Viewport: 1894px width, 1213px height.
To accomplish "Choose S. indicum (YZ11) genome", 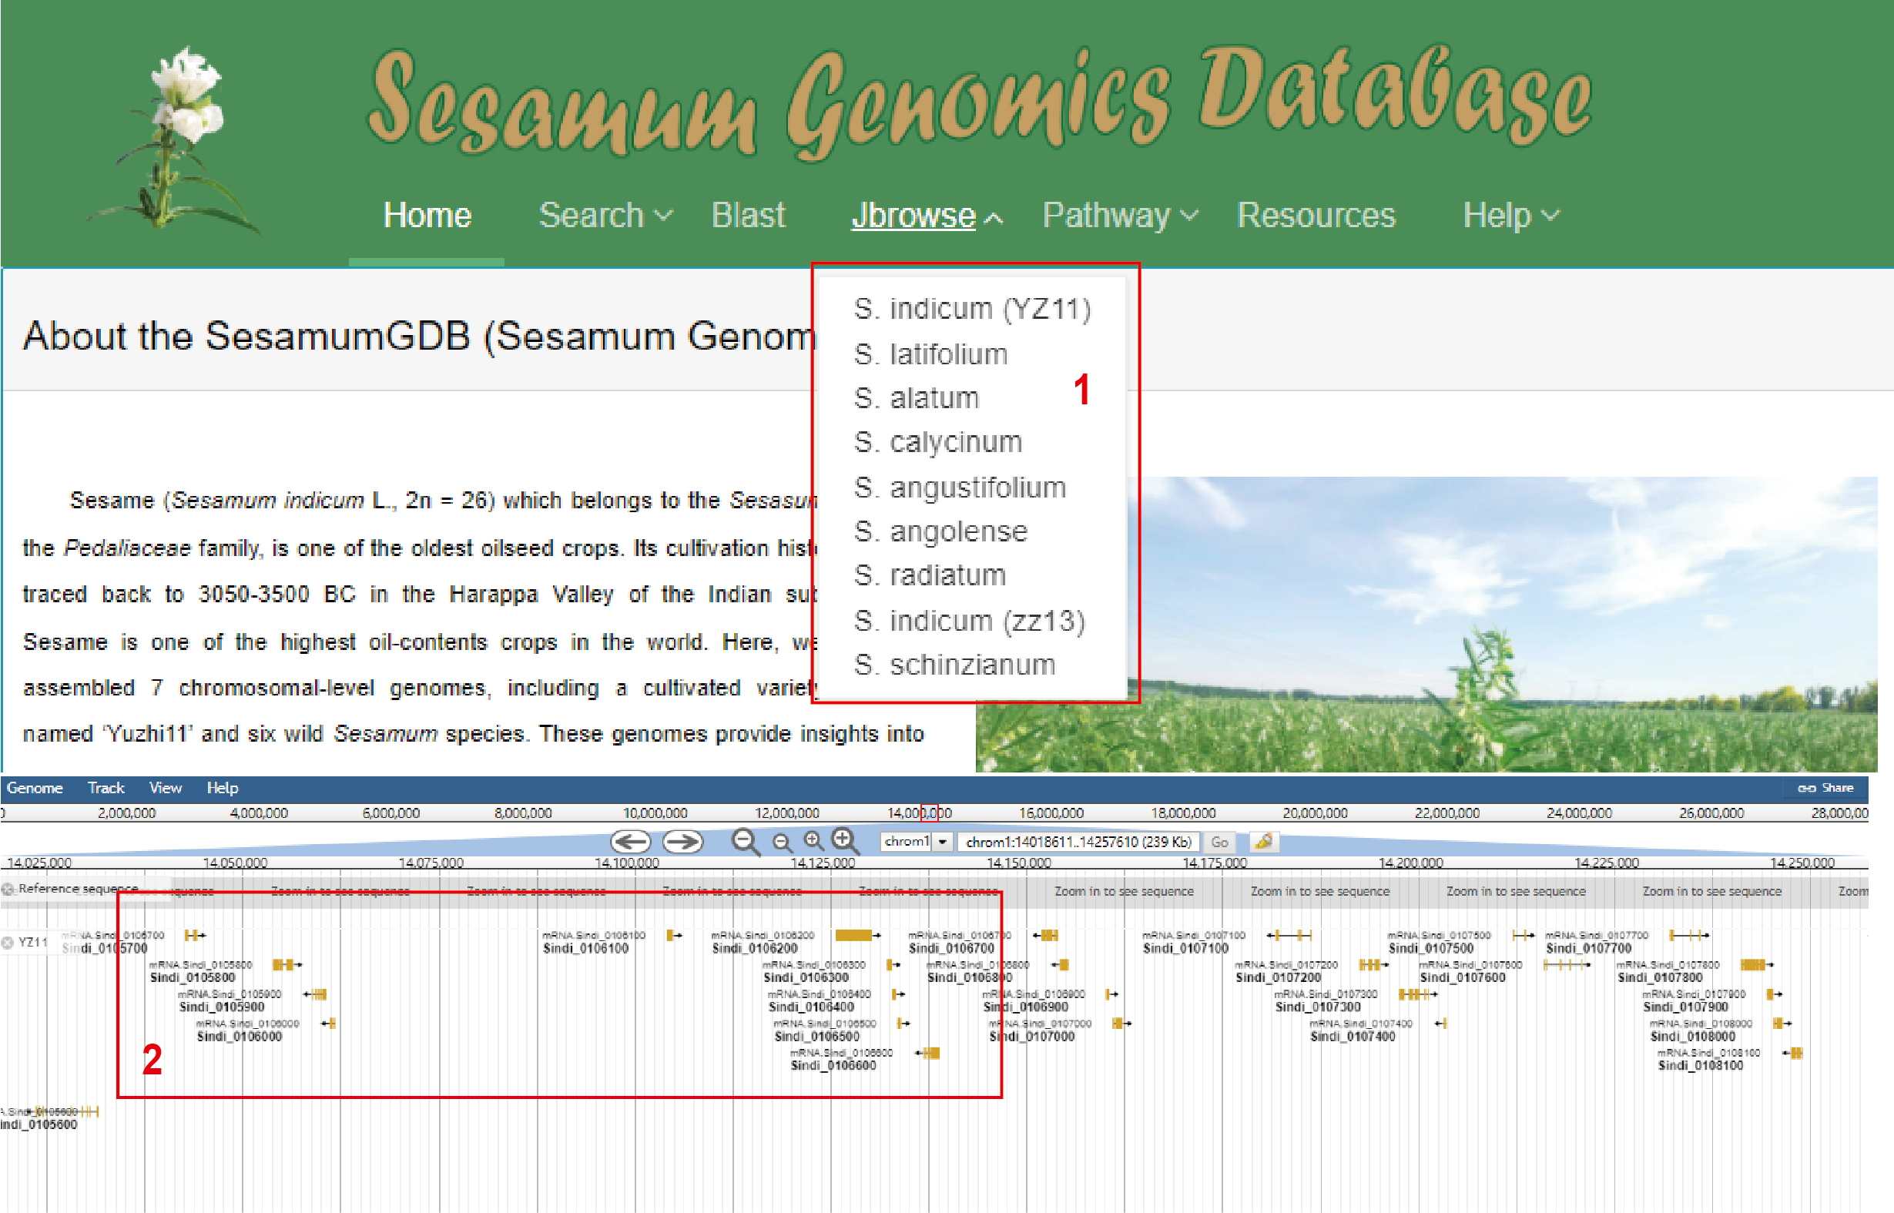I will pyautogui.click(x=973, y=309).
